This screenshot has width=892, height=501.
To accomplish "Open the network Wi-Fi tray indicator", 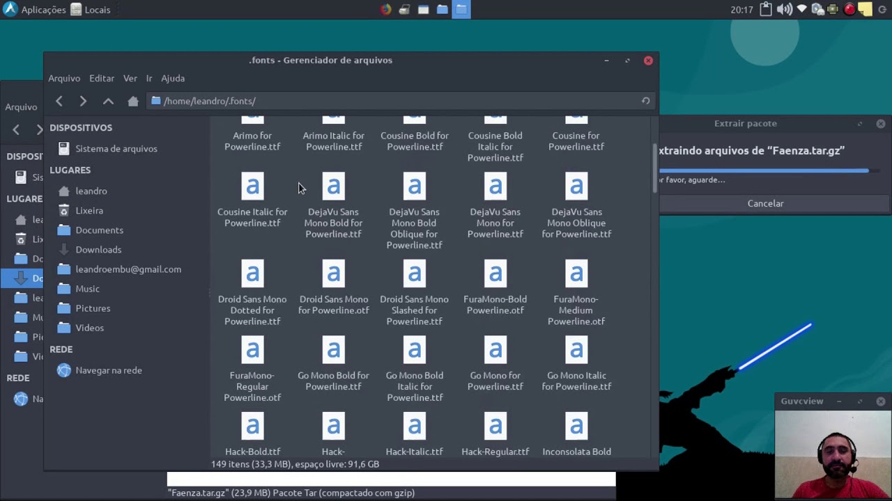I will point(801,9).
